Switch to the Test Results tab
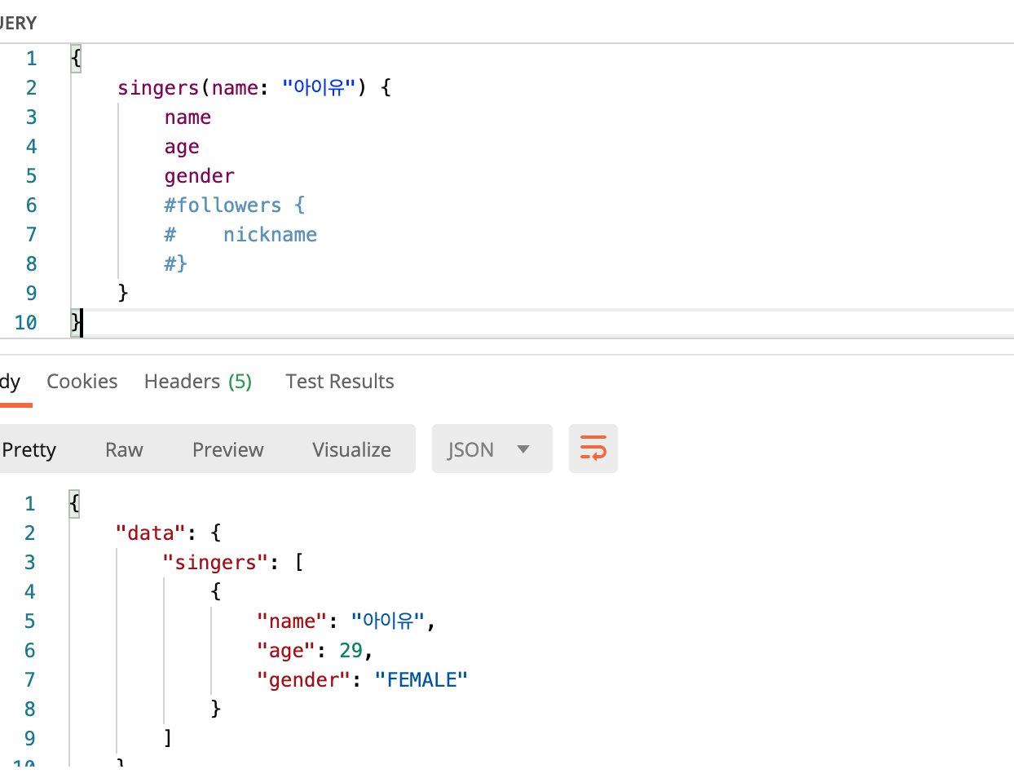Screen dimensions: 1014x778 click(x=340, y=381)
